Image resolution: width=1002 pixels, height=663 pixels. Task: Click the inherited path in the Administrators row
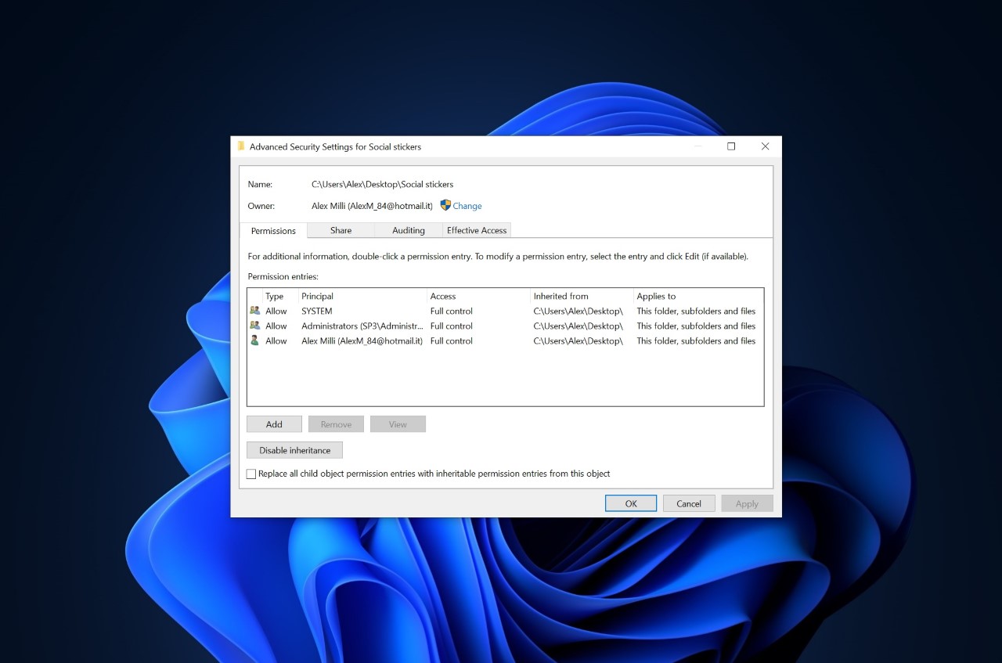click(578, 326)
